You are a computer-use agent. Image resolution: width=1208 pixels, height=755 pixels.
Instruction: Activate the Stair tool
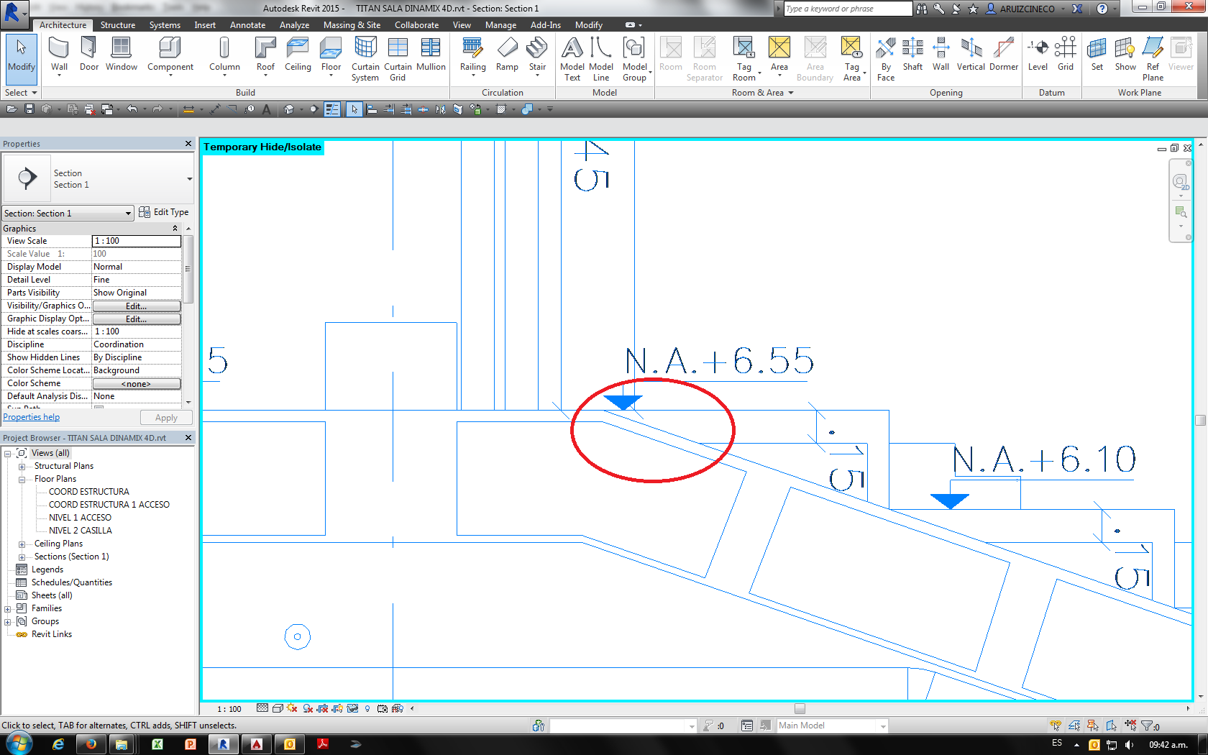(537, 54)
